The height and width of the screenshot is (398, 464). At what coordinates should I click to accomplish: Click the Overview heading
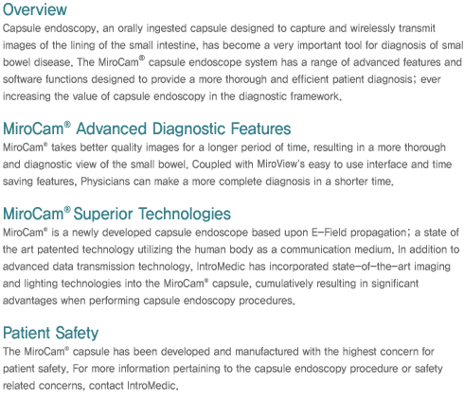coord(35,9)
